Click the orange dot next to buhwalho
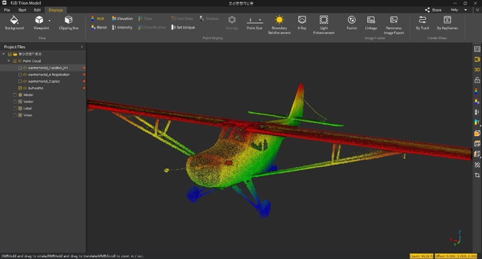The width and height of the screenshot is (482, 259). click(x=84, y=88)
